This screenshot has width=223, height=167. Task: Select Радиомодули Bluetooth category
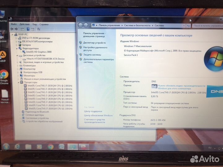coord(37,112)
